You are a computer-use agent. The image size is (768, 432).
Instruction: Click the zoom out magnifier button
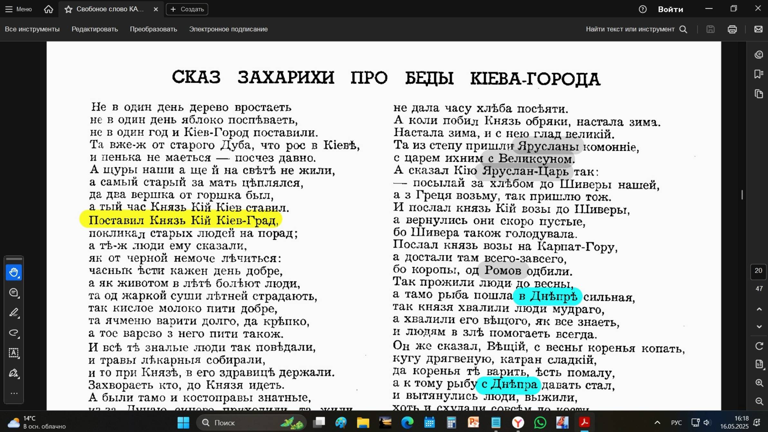(x=759, y=401)
